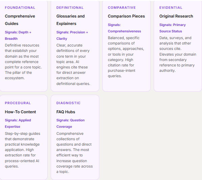Click the Original Research description paragraph
Screen dimensions: 202x180
coord(178,54)
